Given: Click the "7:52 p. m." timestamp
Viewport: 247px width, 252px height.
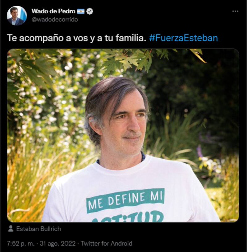Looking at the screenshot, I should (22, 243).
